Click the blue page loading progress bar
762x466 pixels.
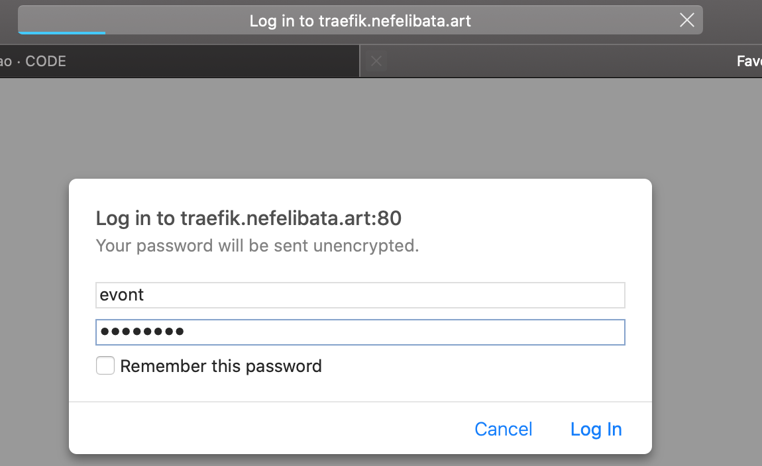click(62, 32)
